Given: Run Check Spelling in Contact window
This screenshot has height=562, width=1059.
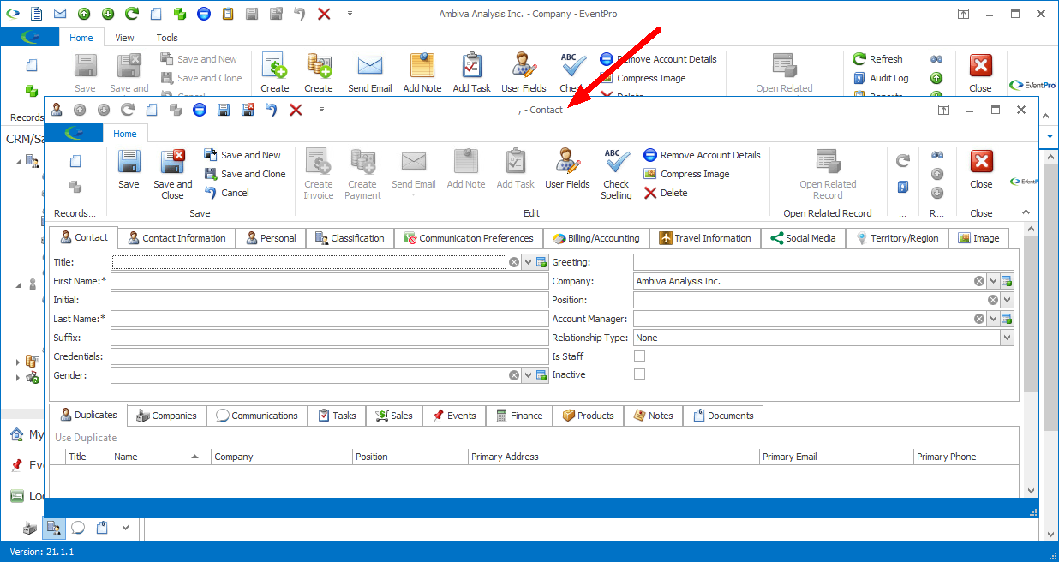Looking at the screenshot, I should [x=616, y=174].
